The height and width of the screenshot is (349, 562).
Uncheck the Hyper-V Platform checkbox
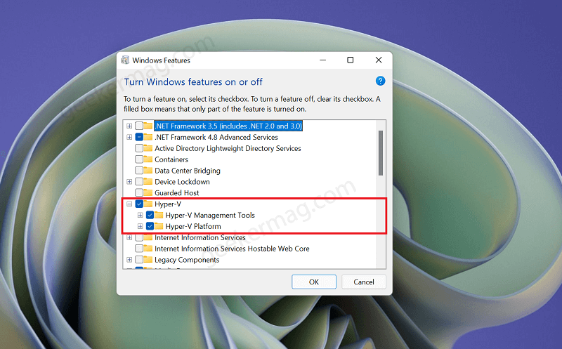point(150,226)
